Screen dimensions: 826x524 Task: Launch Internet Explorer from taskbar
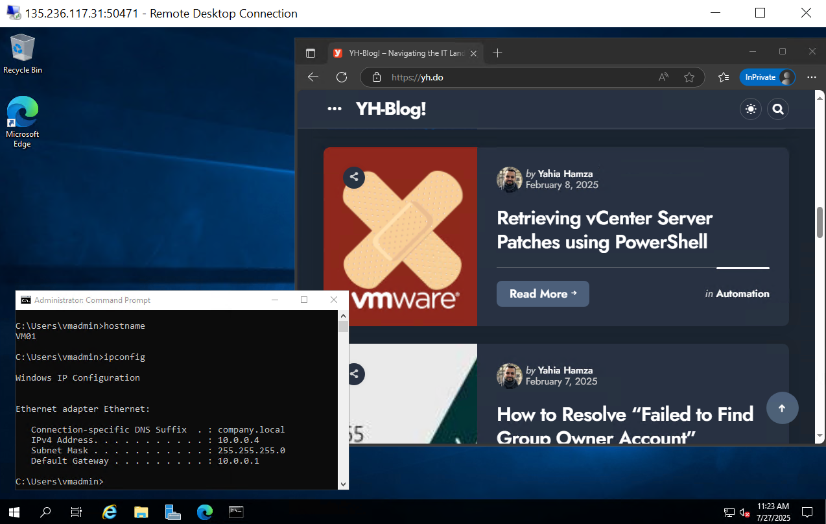[110, 512]
